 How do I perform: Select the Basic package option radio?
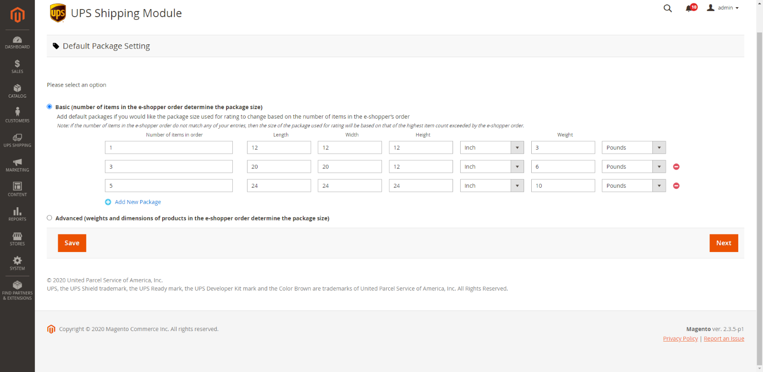click(49, 107)
